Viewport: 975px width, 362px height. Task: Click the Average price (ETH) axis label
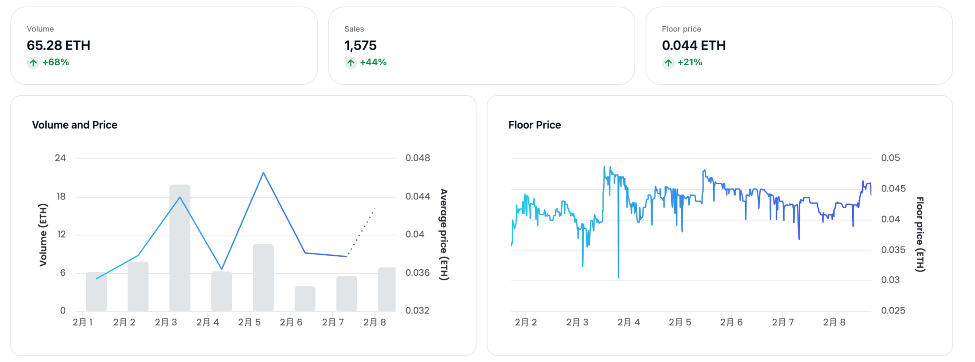pos(444,234)
